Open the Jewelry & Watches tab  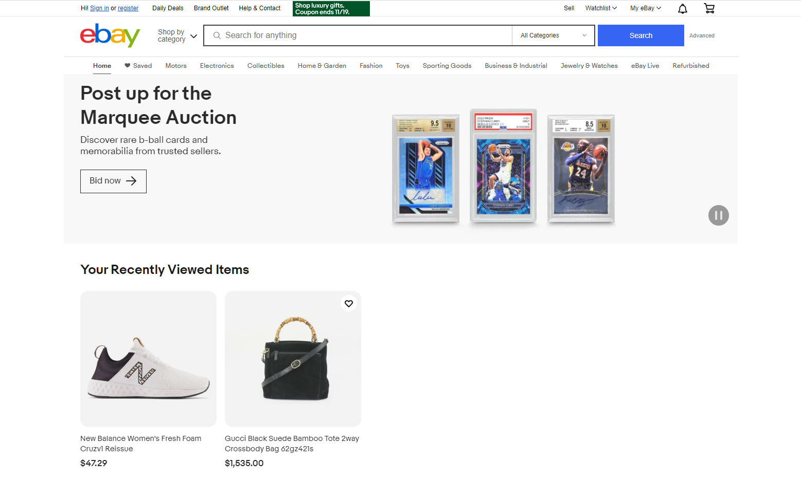(589, 66)
